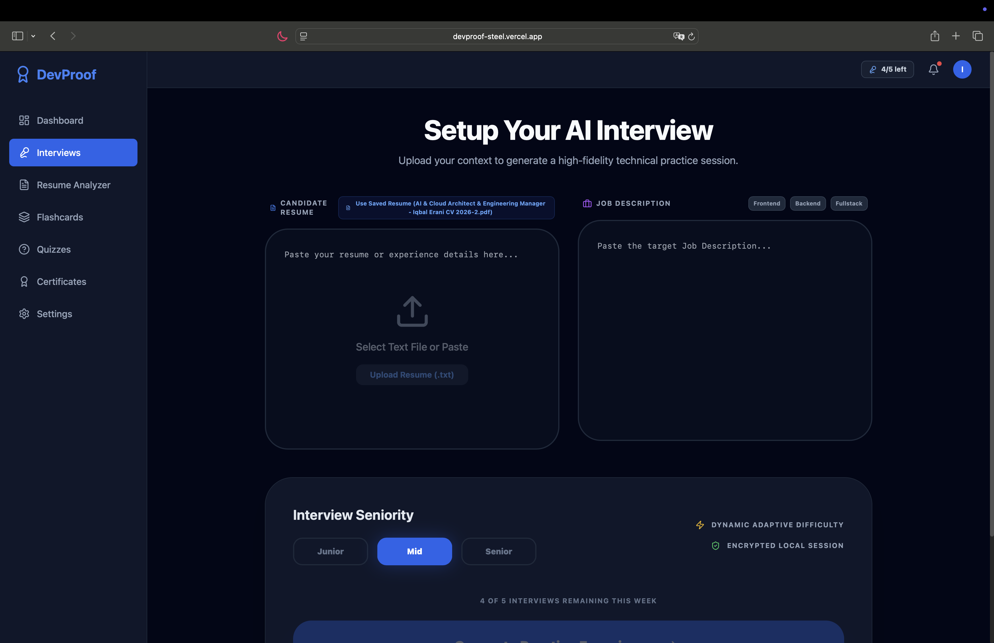Click the browser Share icon
This screenshot has height=643, width=994.
pos(934,36)
